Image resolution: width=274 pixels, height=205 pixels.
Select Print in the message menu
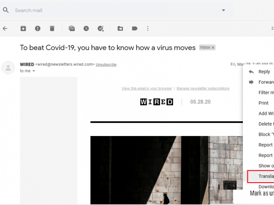point(263,103)
